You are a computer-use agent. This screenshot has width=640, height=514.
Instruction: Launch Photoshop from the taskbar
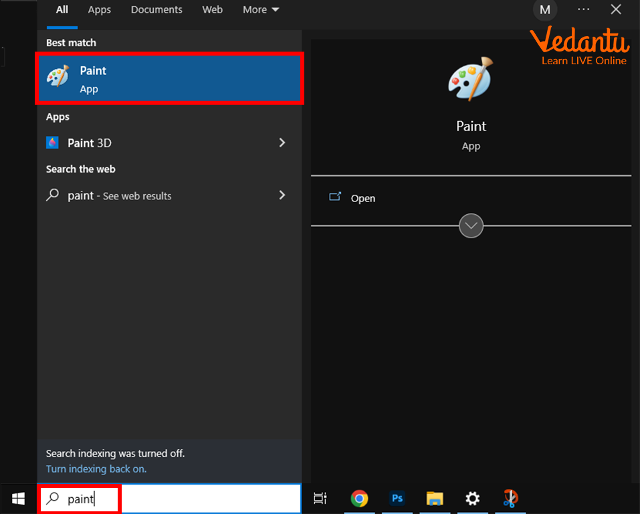(397, 499)
